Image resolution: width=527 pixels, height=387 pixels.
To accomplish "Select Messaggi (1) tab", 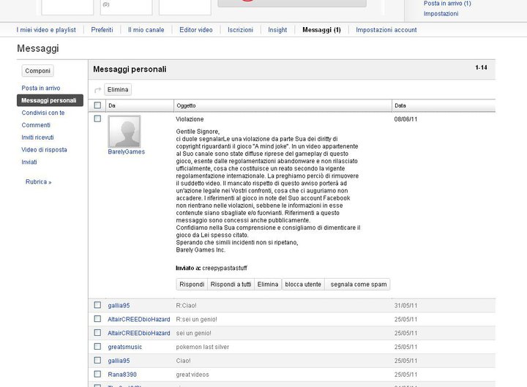I will click(321, 30).
